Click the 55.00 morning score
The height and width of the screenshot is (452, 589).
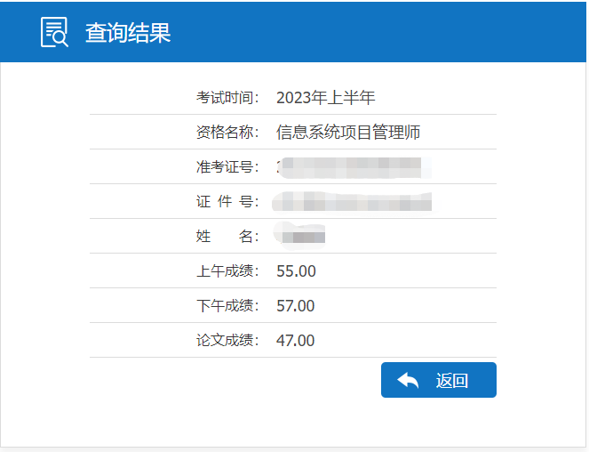click(x=296, y=271)
